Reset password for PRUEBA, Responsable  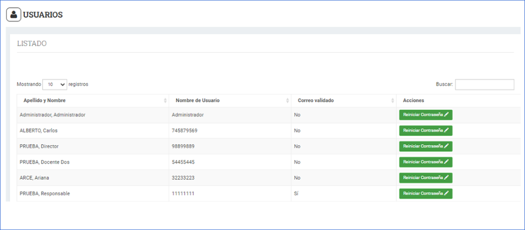click(x=426, y=194)
